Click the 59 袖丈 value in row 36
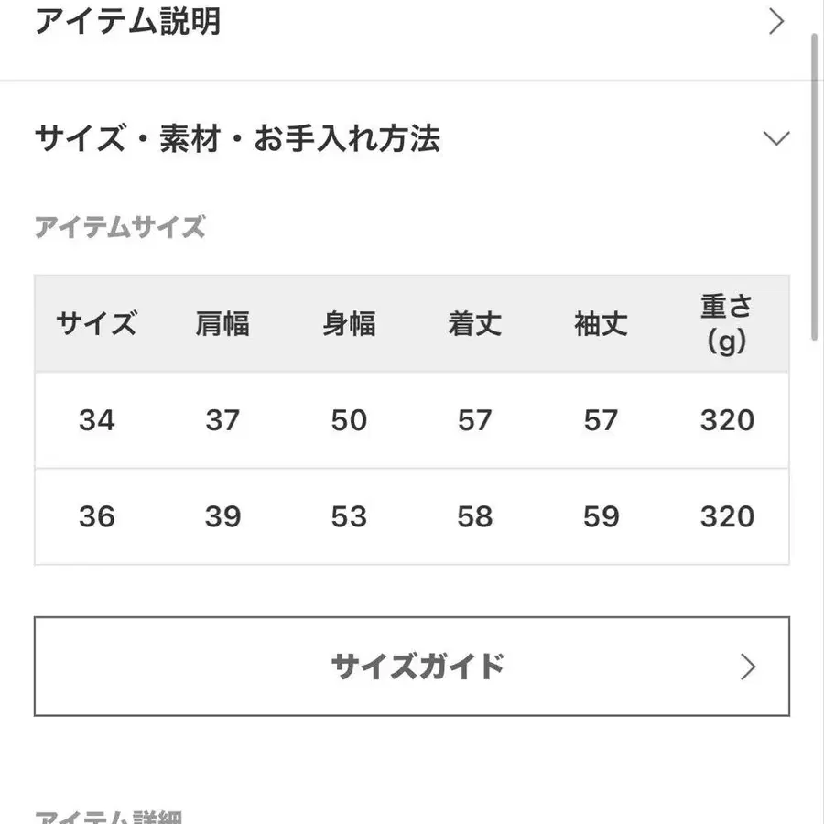The width and height of the screenshot is (824, 824). (601, 516)
